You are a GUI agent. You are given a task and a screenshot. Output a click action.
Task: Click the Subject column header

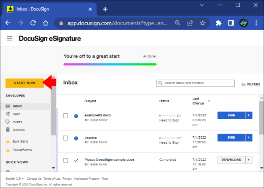tap(90, 101)
